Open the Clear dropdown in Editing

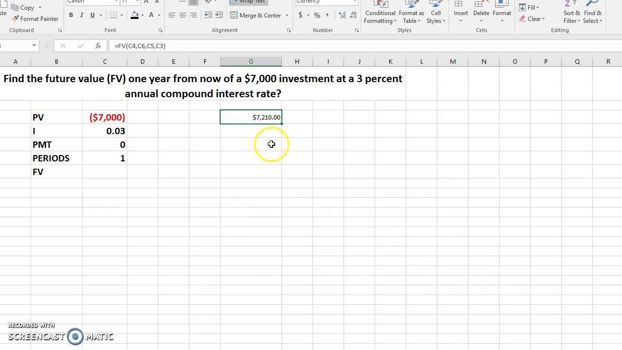click(x=532, y=18)
